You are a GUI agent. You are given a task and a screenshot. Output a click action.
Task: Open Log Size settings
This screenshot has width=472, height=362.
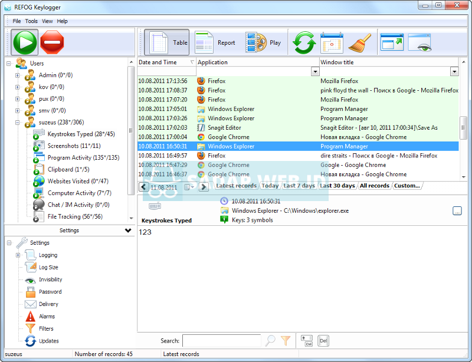tap(48, 267)
